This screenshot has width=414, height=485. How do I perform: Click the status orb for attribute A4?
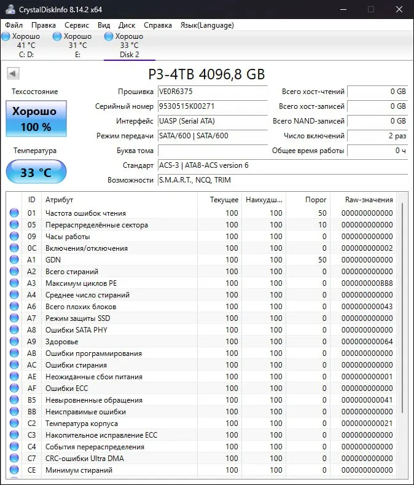[x=14, y=294]
